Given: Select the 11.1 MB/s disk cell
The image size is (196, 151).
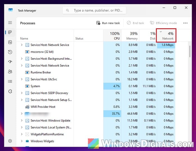Looking at the screenshot, I should pos(148,86).
